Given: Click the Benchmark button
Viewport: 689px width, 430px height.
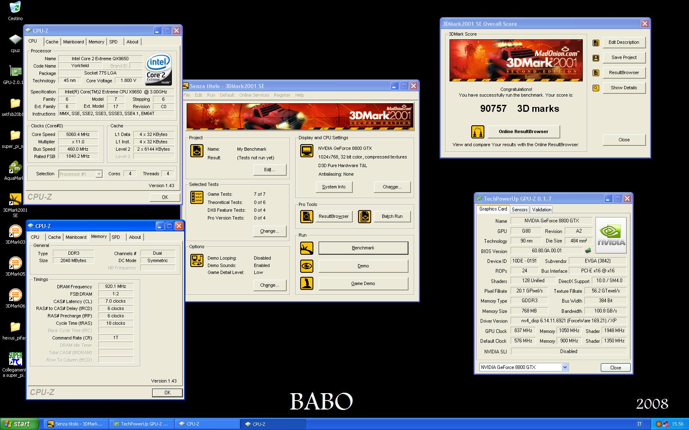Looking at the screenshot, I should (363, 248).
